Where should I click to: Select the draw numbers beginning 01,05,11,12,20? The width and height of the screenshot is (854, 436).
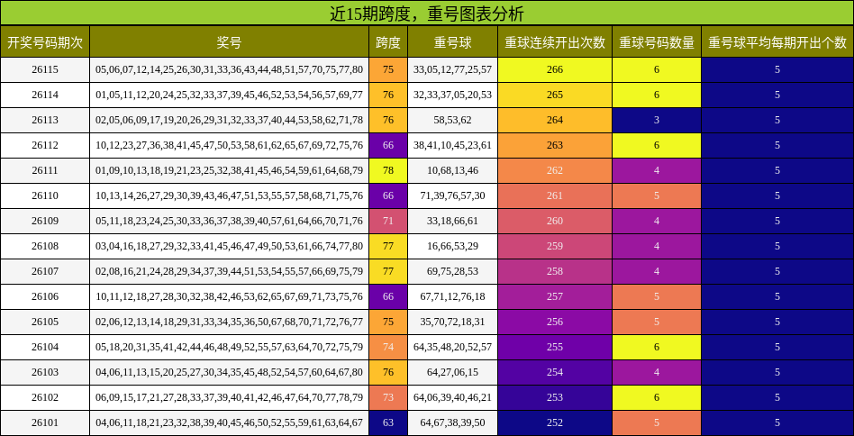tap(229, 95)
